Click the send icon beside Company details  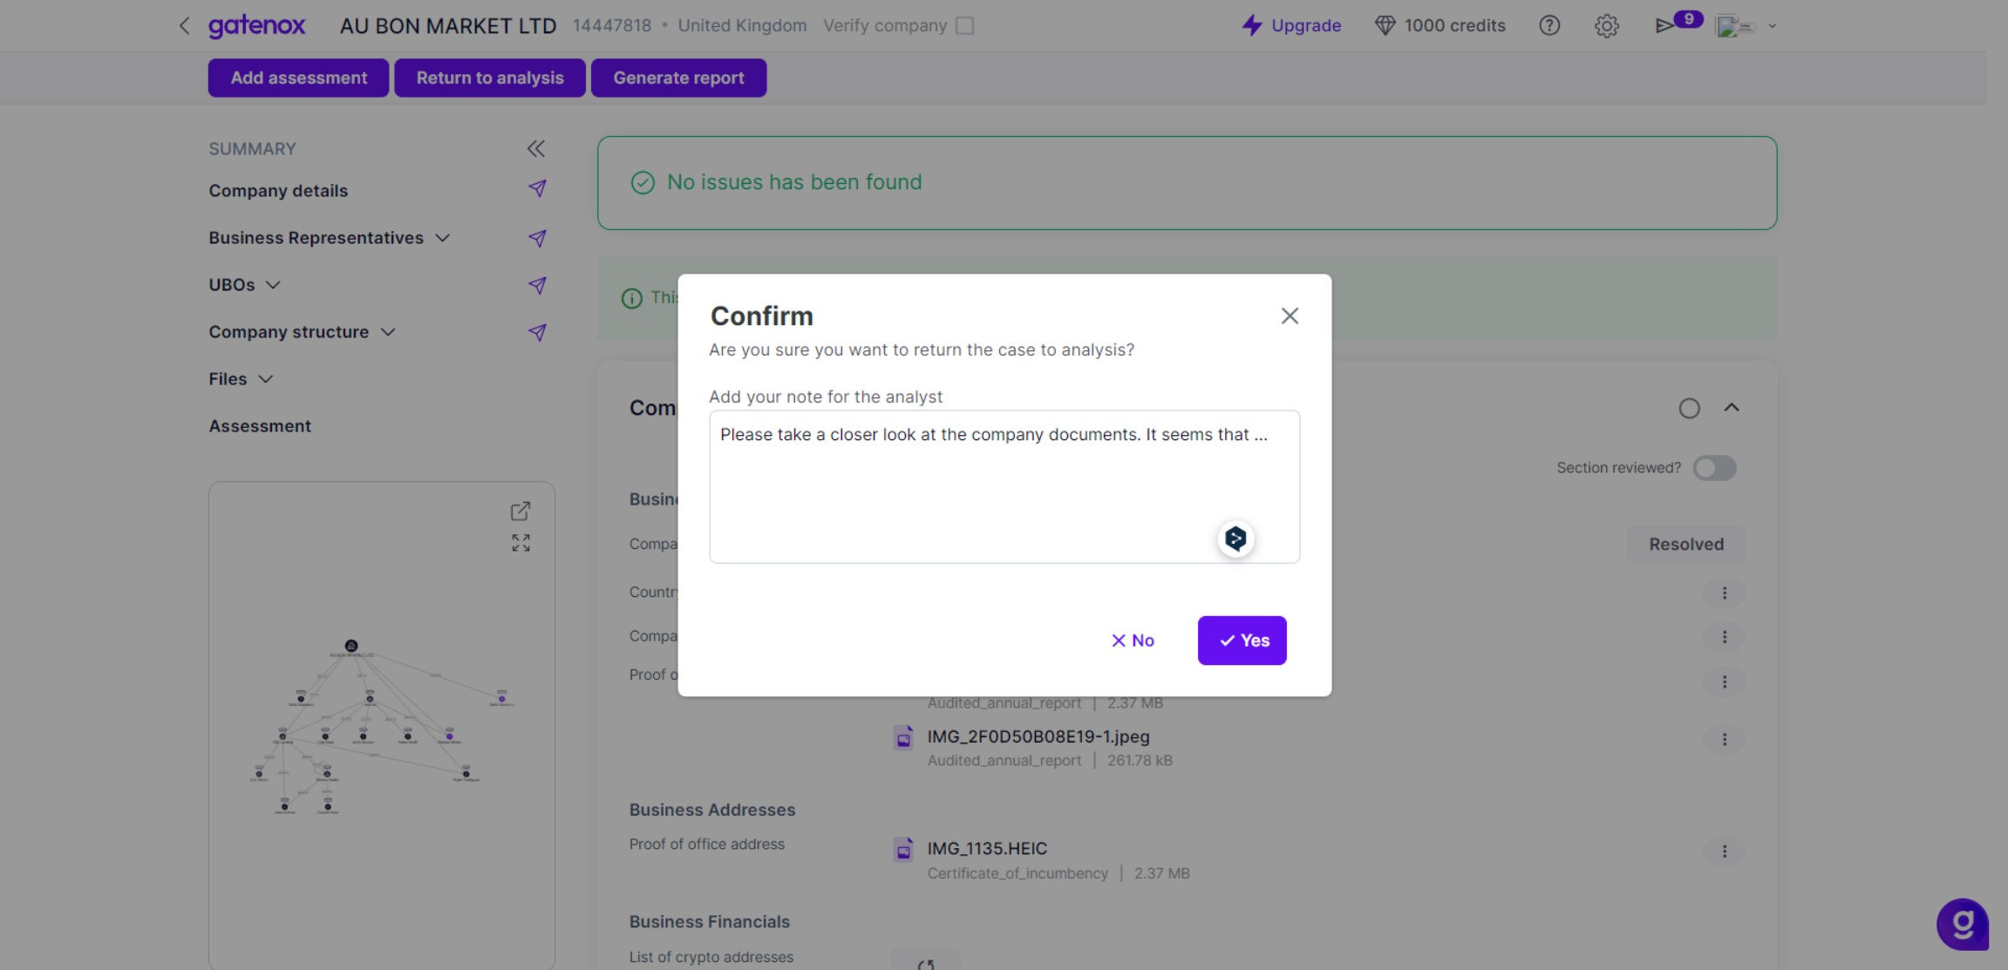537,189
